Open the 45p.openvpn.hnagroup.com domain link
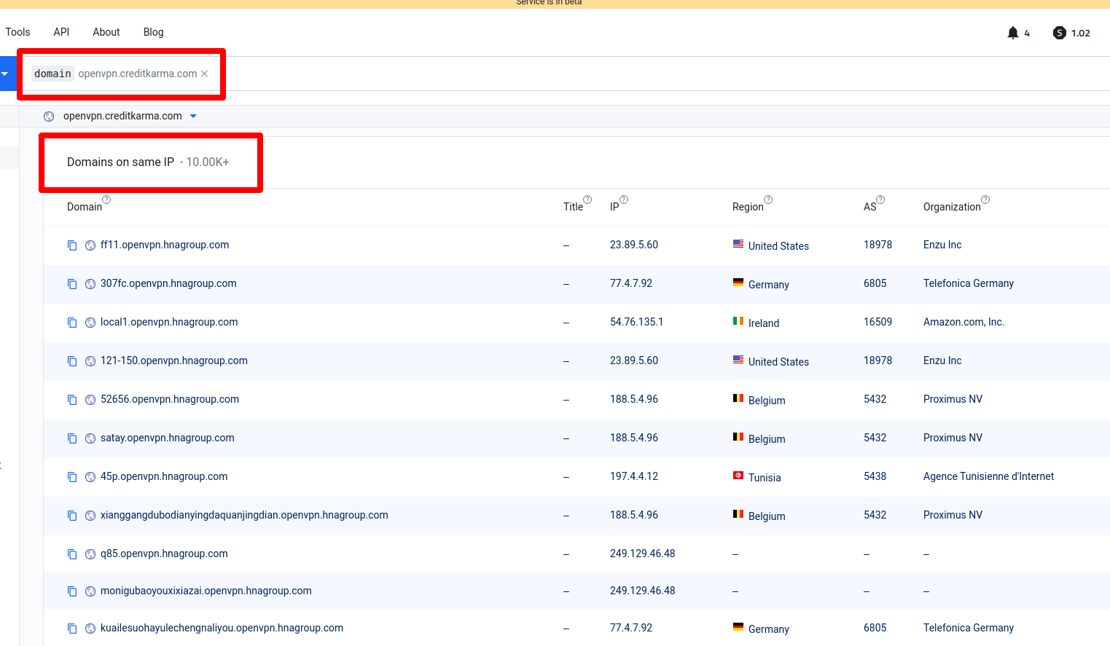Screen dimensions: 1110x646 coord(164,476)
